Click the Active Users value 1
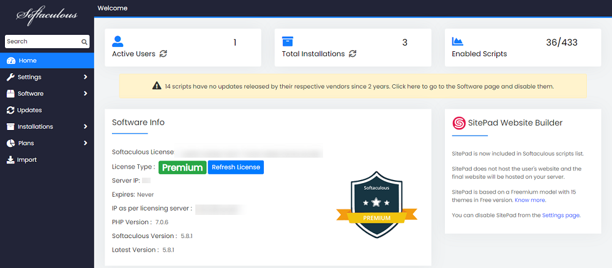The height and width of the screenshot is (268, 612). point(235,43)
